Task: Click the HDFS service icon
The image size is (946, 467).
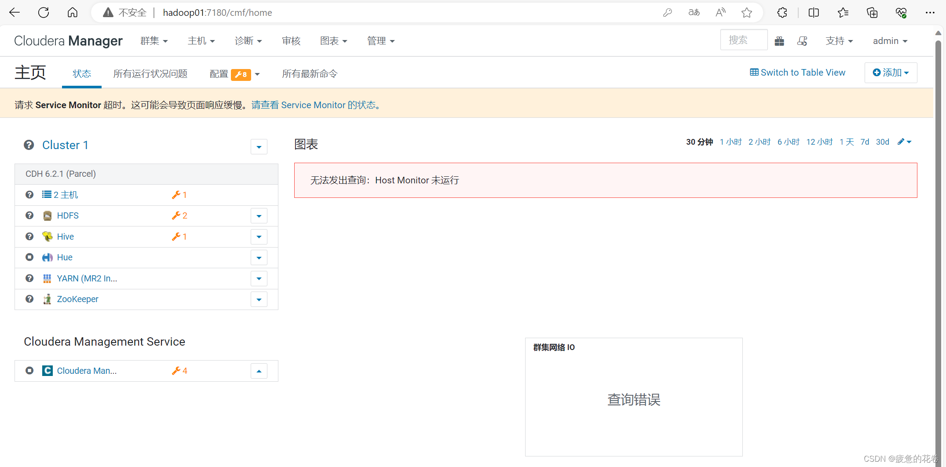Action: coord(47,216)
